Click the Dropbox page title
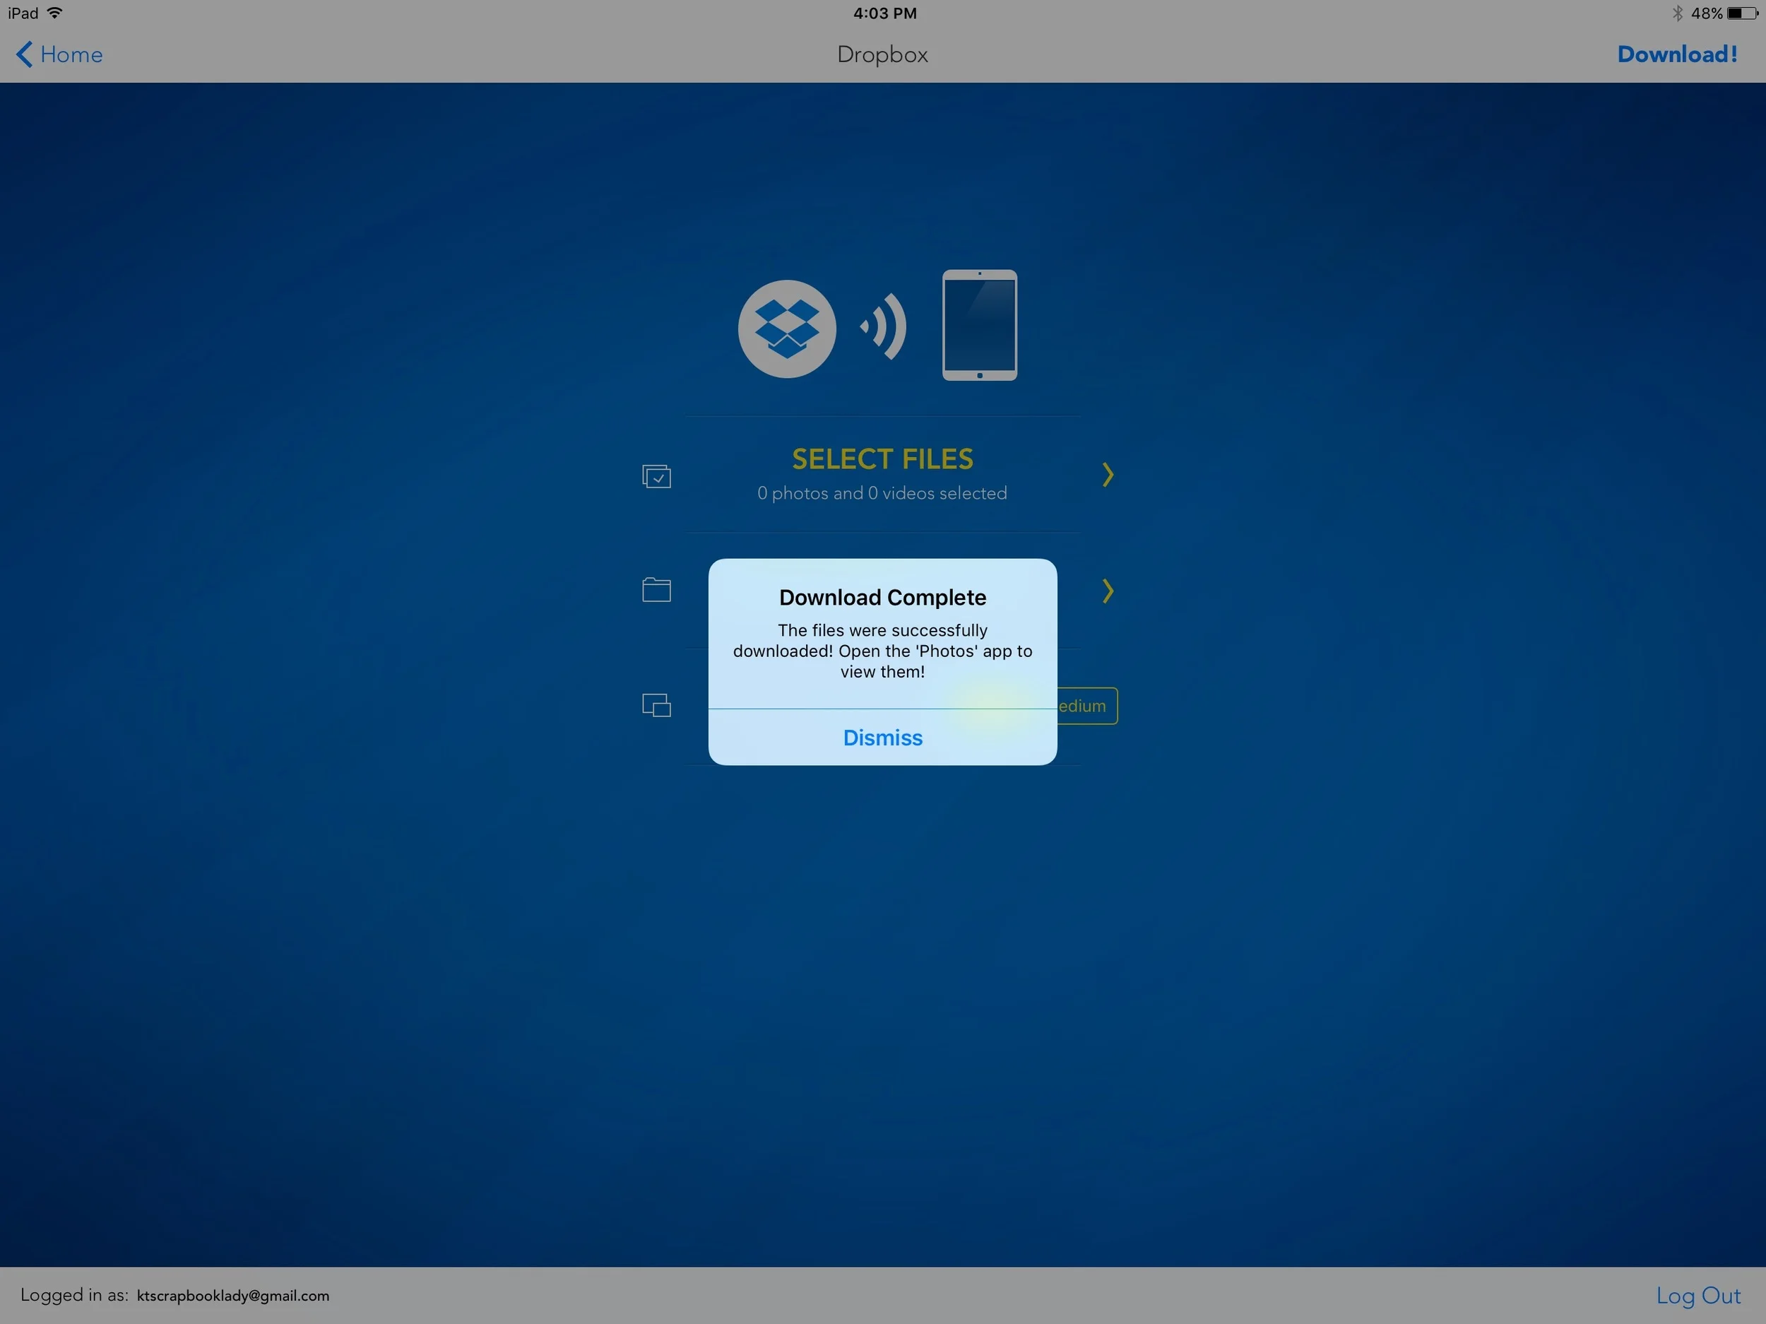 882,54
